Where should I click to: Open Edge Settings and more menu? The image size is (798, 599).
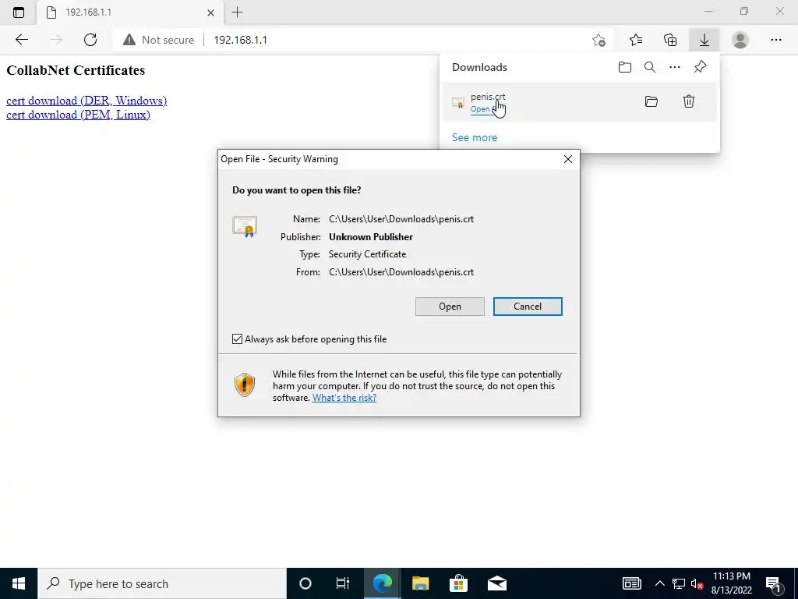pos(775,40)
